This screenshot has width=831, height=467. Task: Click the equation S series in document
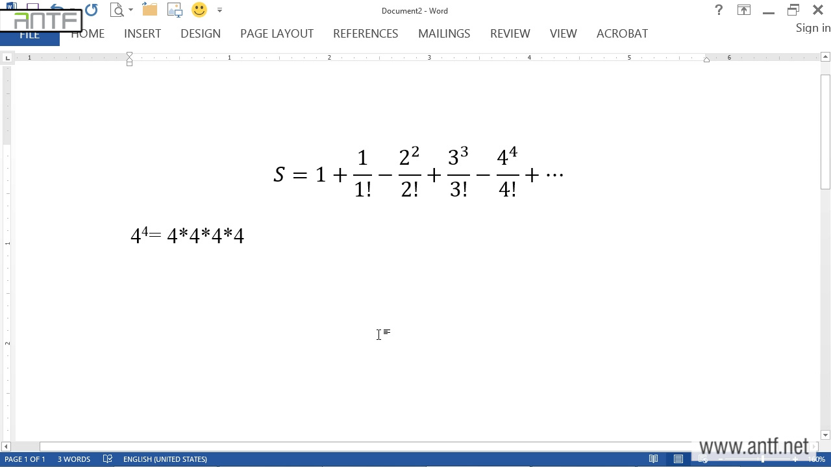click(x=418, y=174)
